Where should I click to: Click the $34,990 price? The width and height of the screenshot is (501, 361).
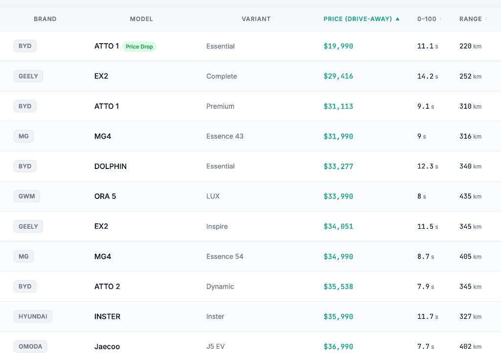click(338, 257)
